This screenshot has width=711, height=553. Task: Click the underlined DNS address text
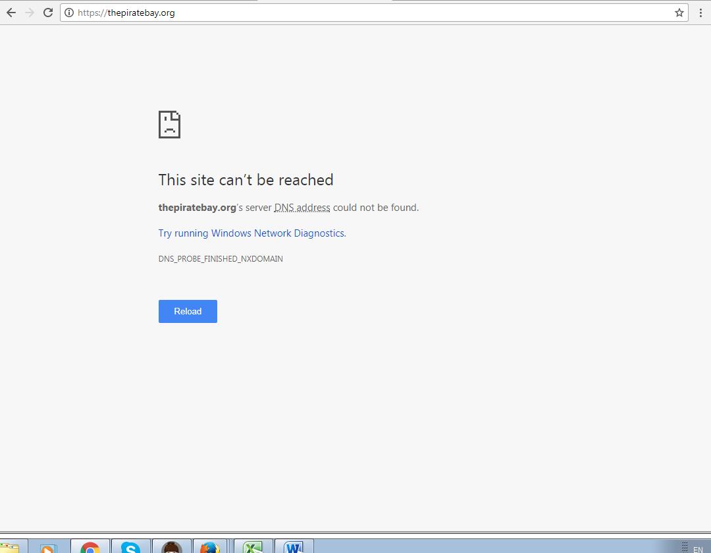click(x=302, y=208)
